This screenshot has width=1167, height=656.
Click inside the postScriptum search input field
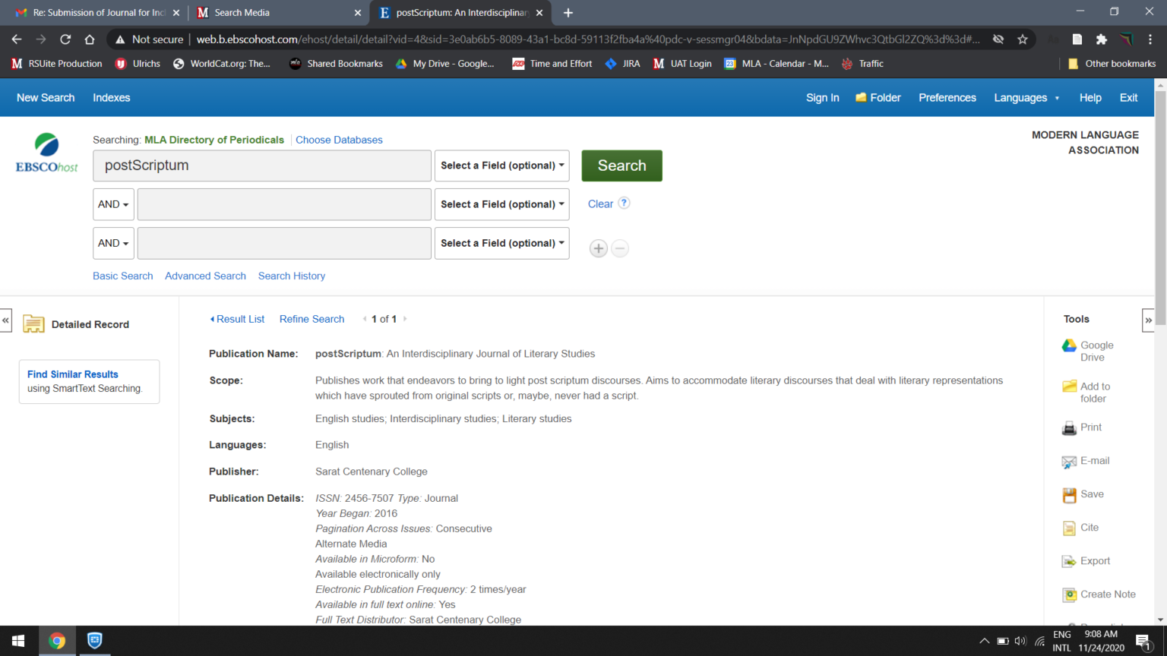[261, 166]
